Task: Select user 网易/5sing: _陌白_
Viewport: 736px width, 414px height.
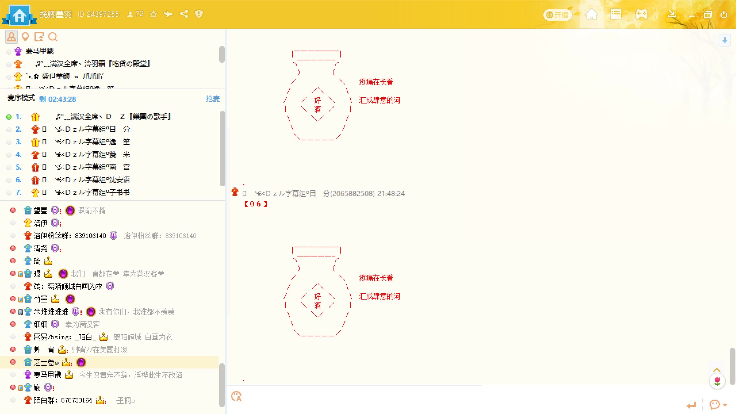Action: pyautogui.click(x=109, y=337)
